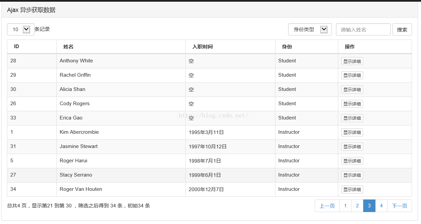
Task: Show details for Anthony White
Action: 352,61
